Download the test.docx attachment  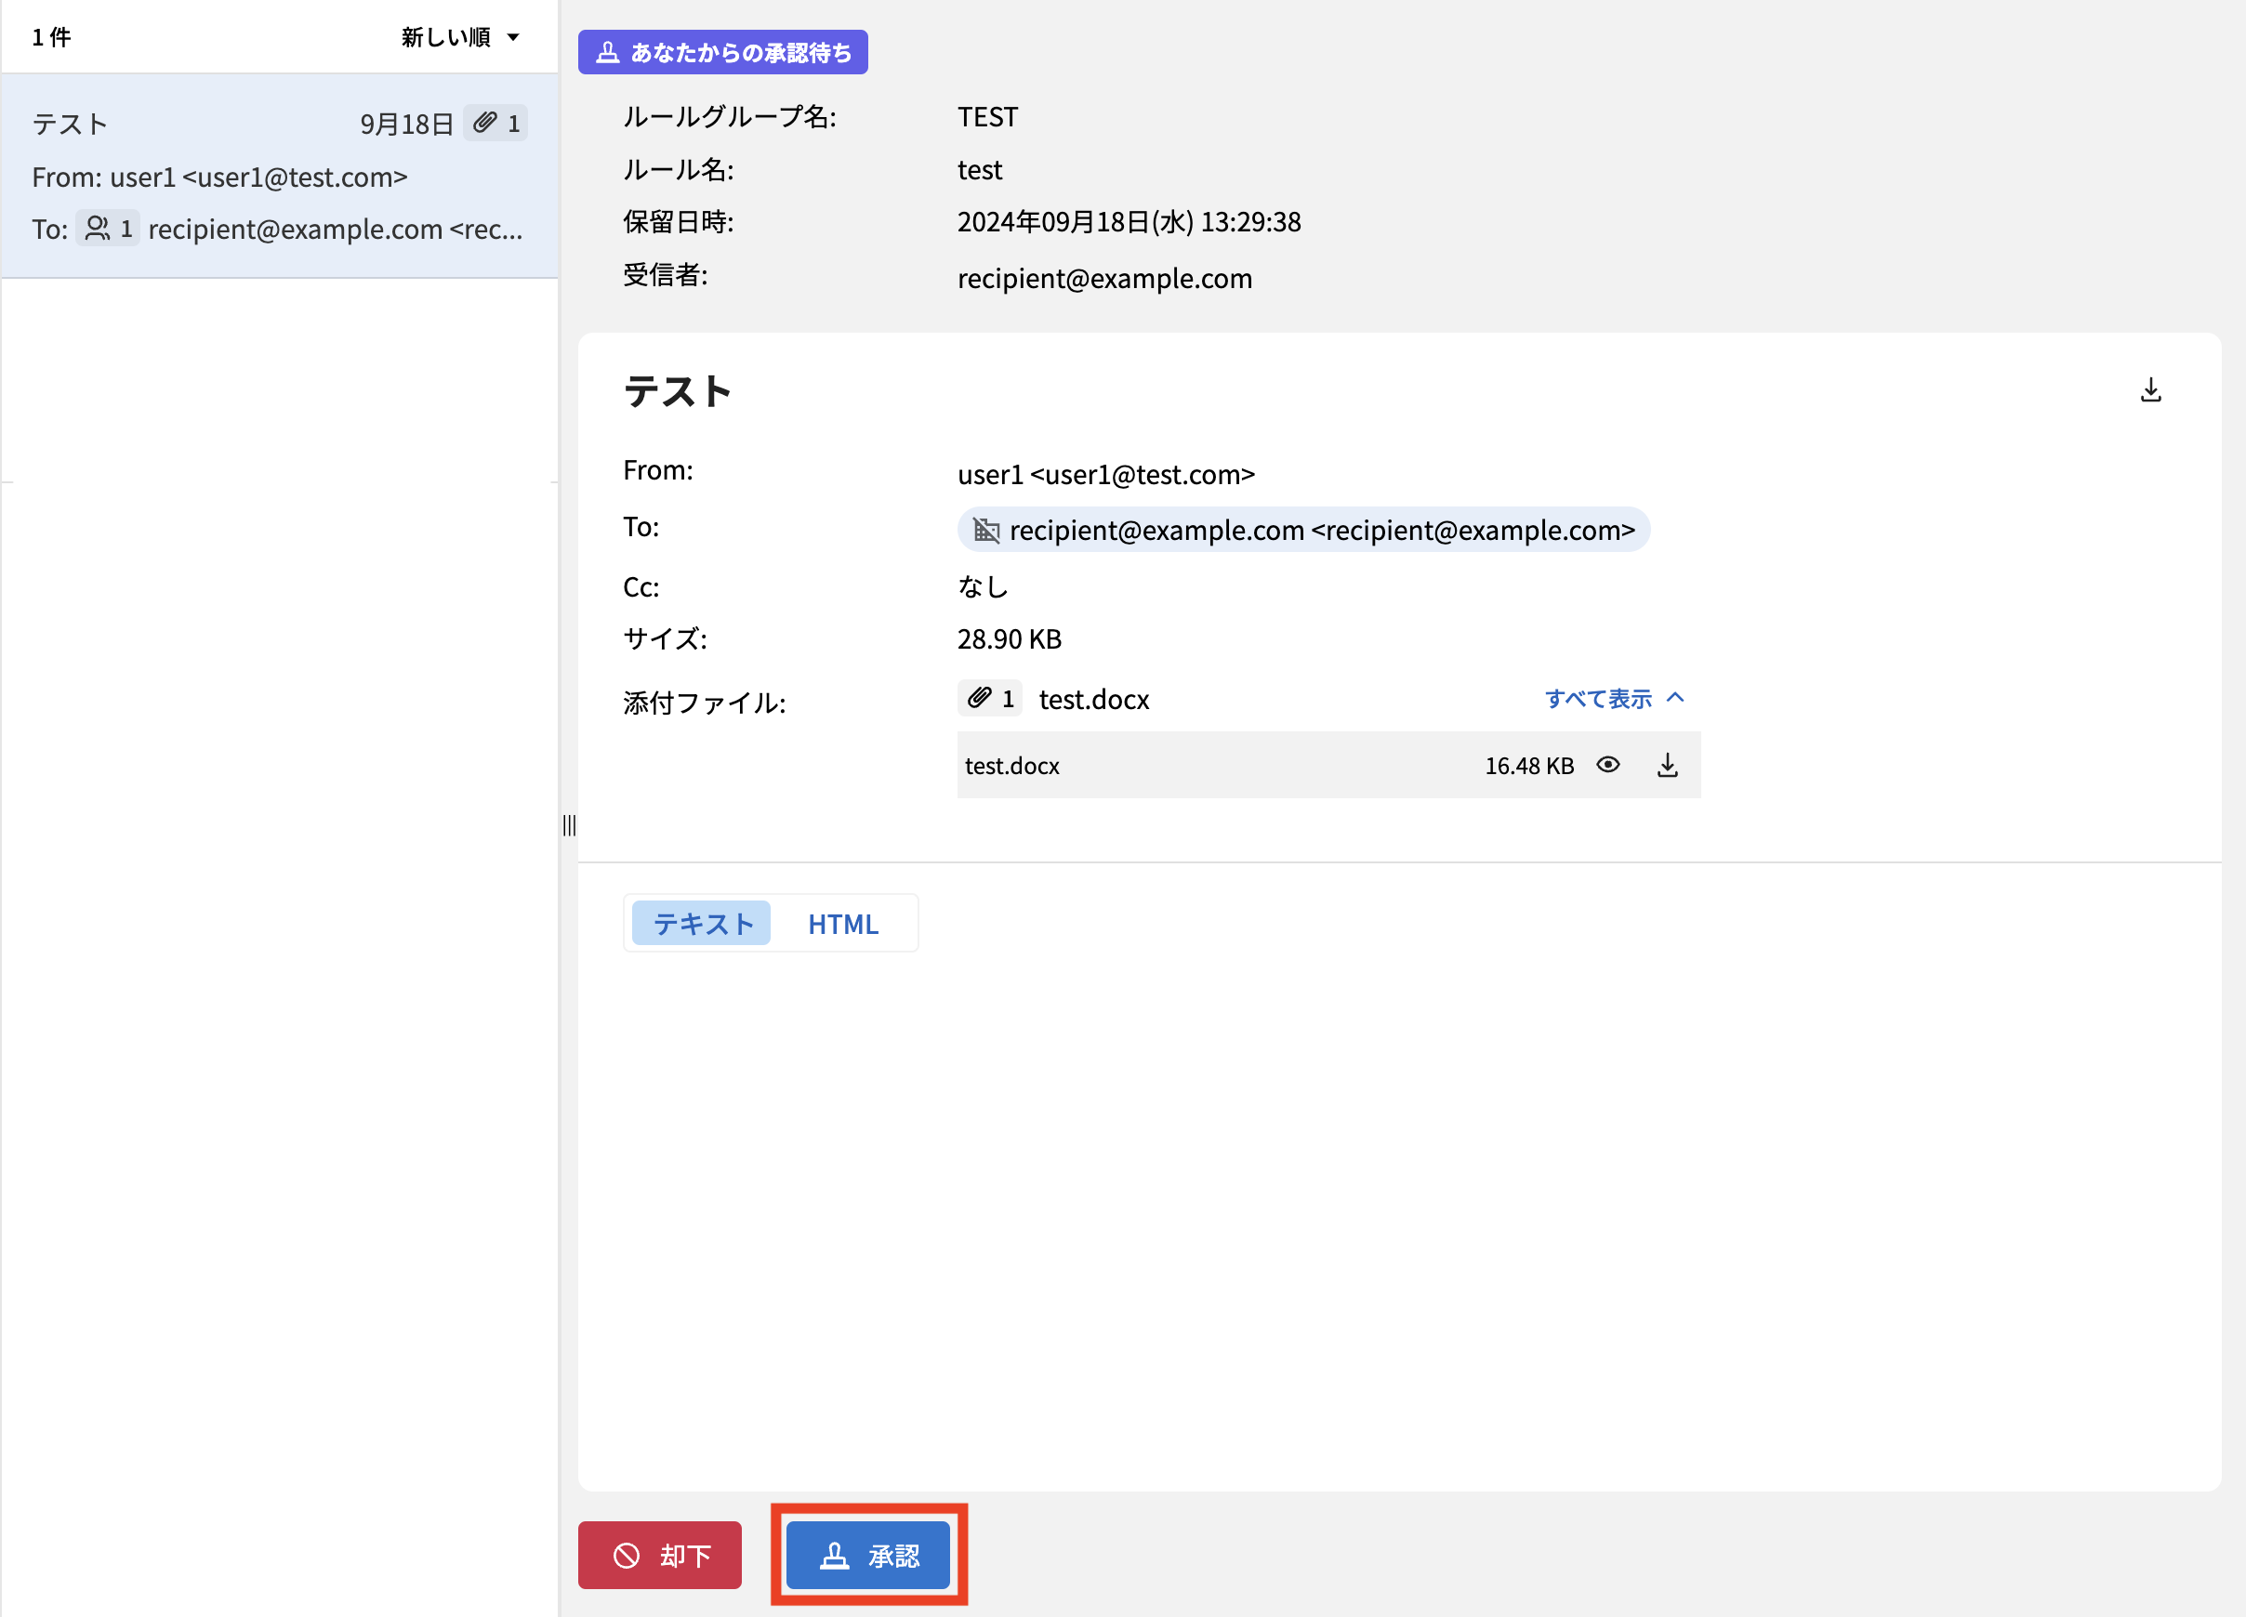tap(1668, 765)
